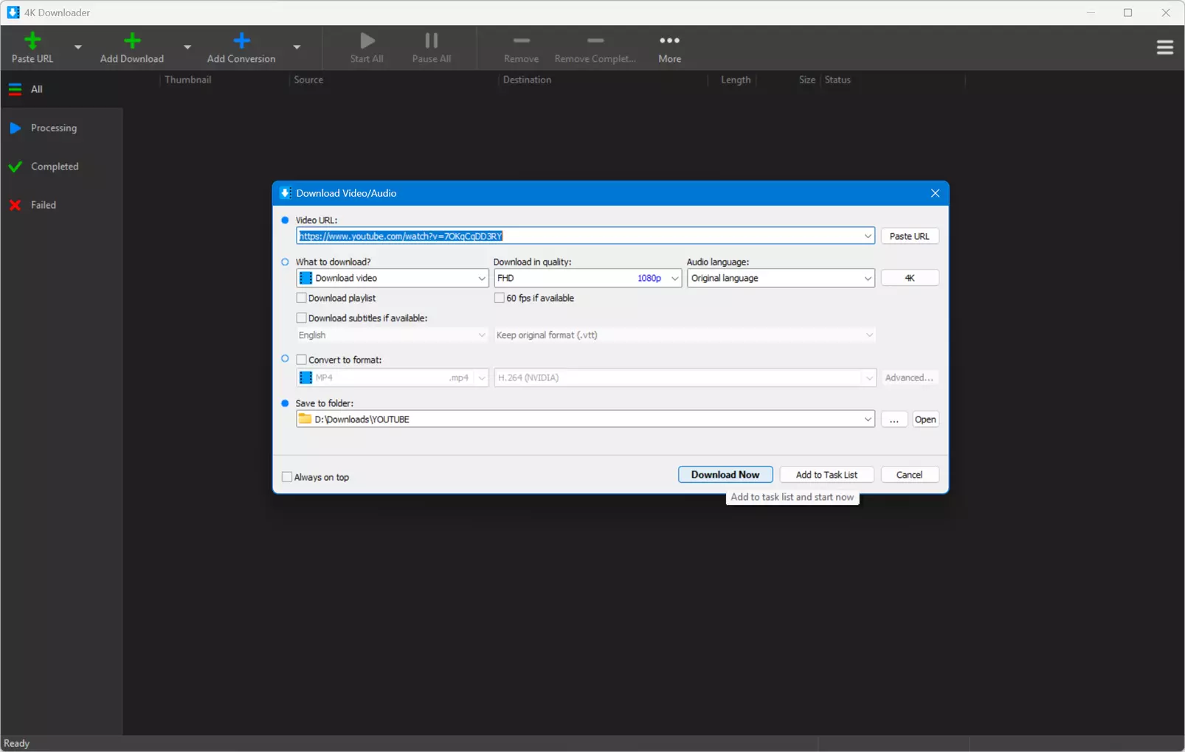Sort by Thumbnail column header
This screenshot has height=752, width=1185.
coord(188,80)
